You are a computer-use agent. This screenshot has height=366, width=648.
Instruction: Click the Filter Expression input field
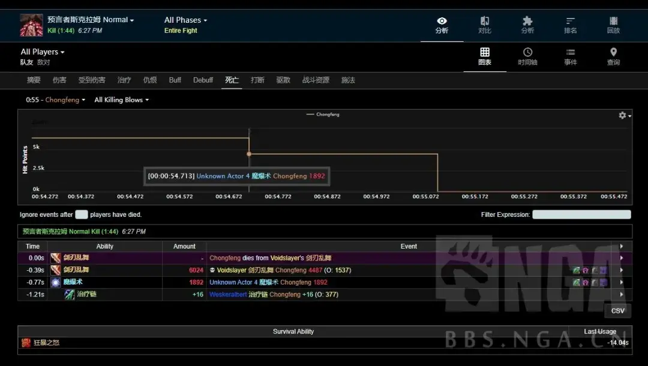[x=581, y=214]
